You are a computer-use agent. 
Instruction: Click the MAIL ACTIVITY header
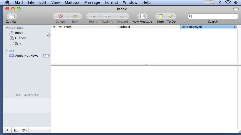coord(27,95)
